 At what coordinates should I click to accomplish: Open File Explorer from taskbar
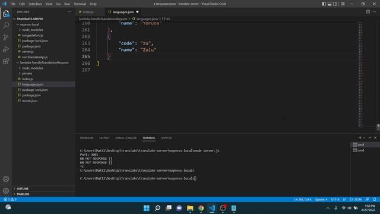(x=190, y=208)
